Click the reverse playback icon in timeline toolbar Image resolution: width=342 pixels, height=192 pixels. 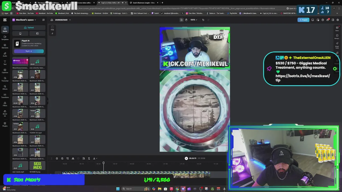[62, 158]
